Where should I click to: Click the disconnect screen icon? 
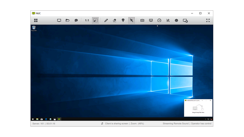[x=185, y=21]
